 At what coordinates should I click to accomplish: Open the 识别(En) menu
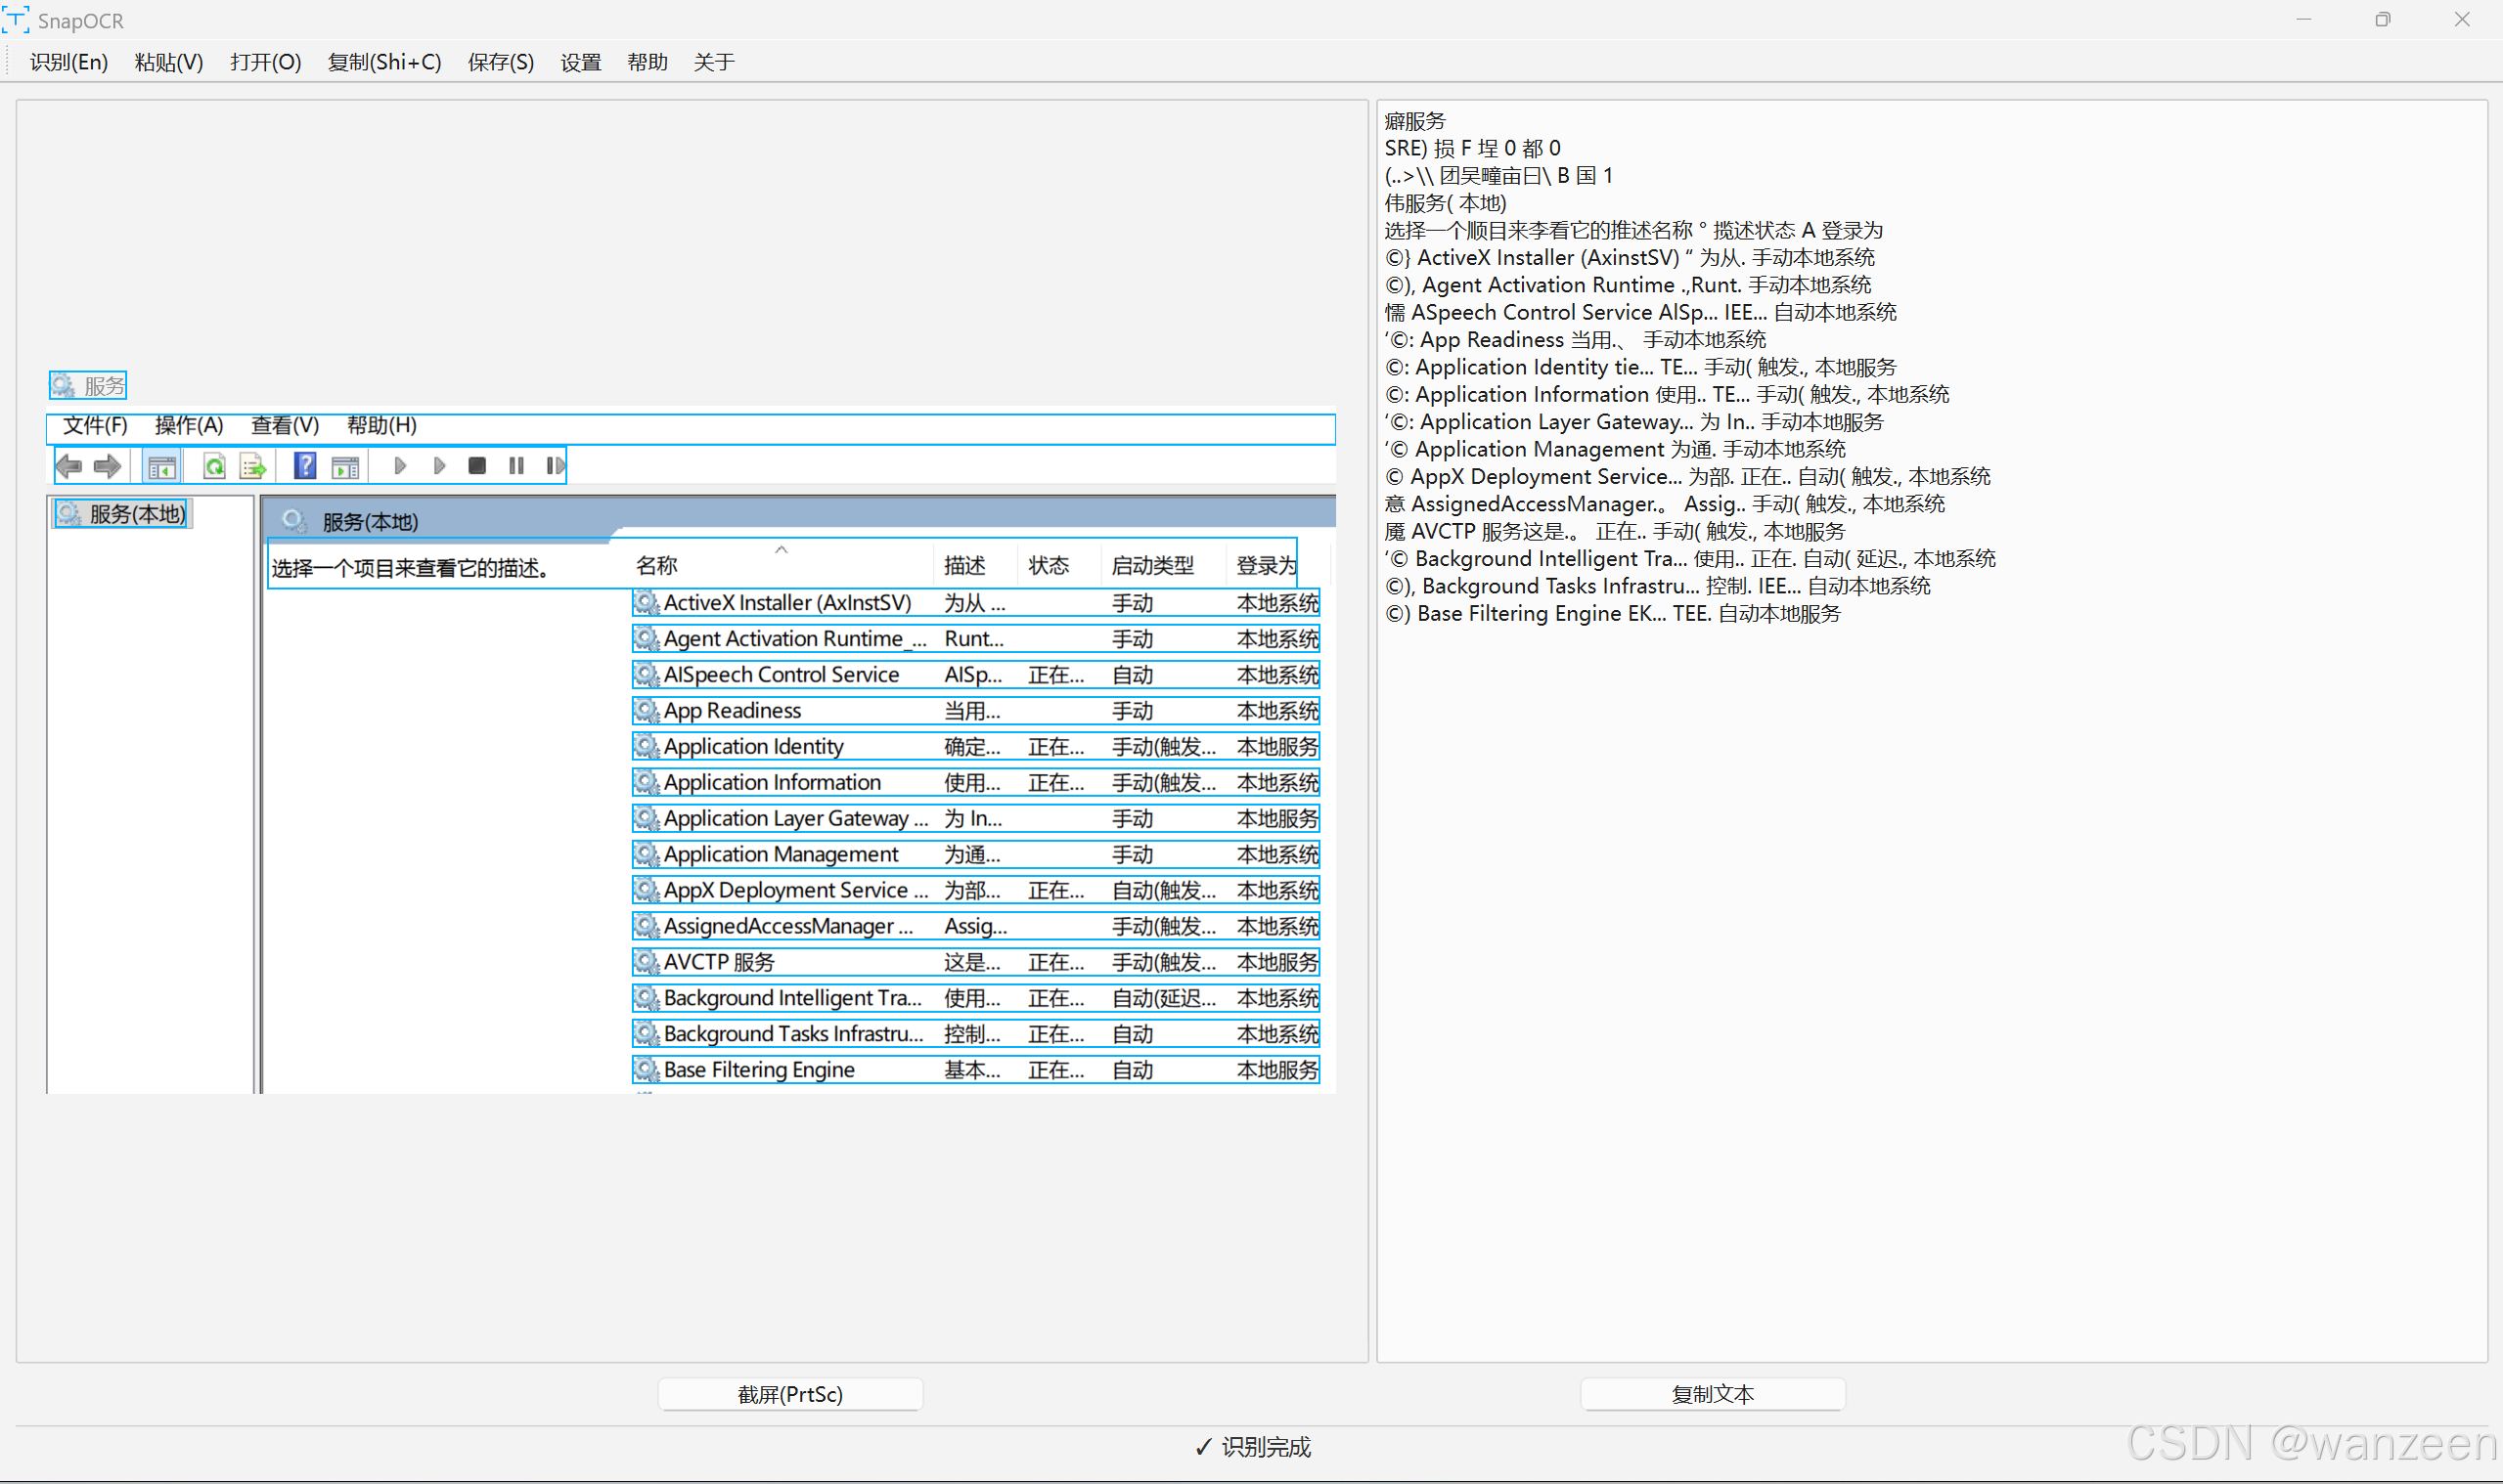pos(68,62)
